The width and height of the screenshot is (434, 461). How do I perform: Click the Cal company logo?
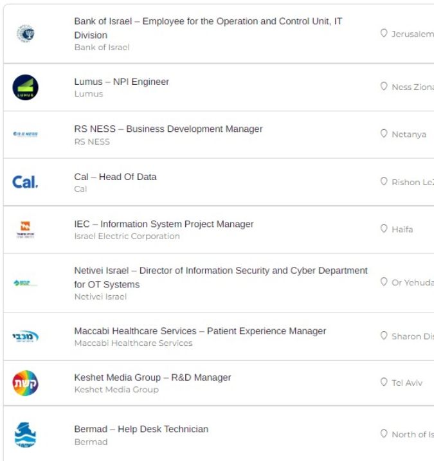26,183
